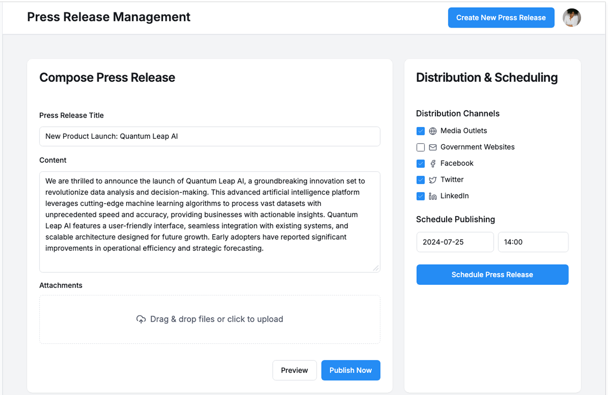Click the globe icon beside Media Outlets
The width and height of the screenshot is (608, 395).
pyautogui.click(x=433, y=131)
